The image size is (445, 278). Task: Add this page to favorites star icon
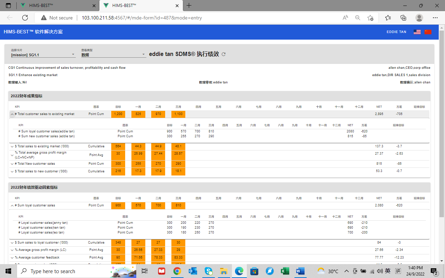tap(370, 18)
